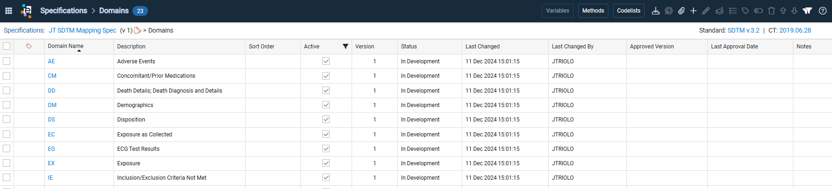
Task: Open the Methods tab
Action: (x=593, y=11)
